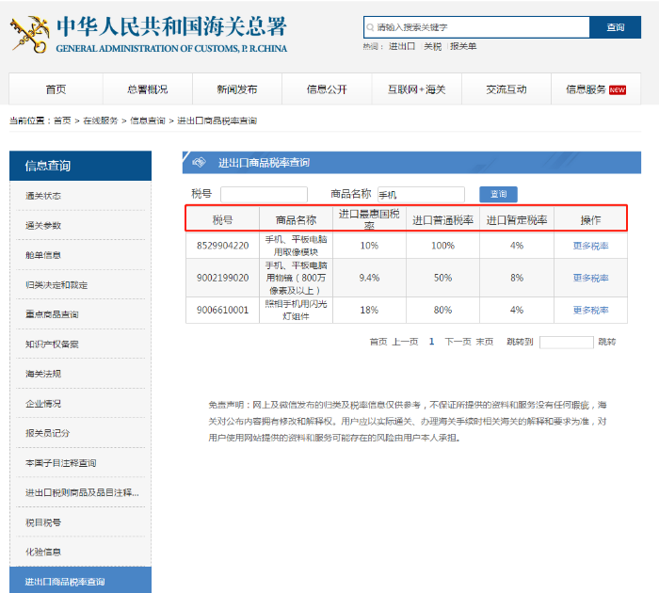Image resolution: width=659 pixels, height=593 pixels.
Task: Select 知识产权备案 in the sidebar
Action: point(52,345)
